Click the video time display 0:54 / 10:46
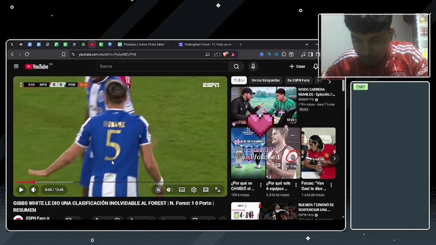The width and height of the screenshot is (436, 245). [54, 190]
